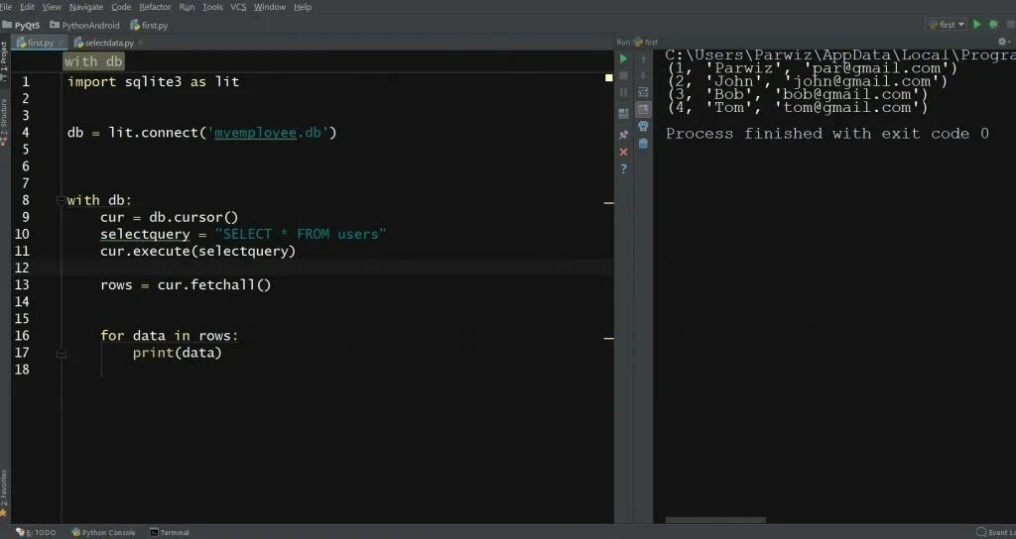Click the Tom output row in console

(798, 107)
